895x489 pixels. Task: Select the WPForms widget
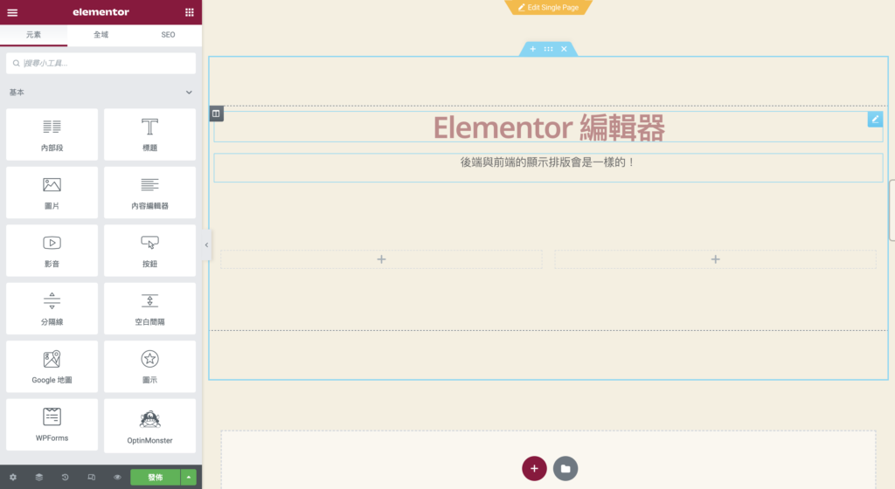(52, 426)
